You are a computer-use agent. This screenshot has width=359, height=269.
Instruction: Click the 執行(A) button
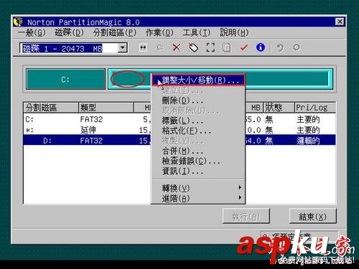[246, 217]
